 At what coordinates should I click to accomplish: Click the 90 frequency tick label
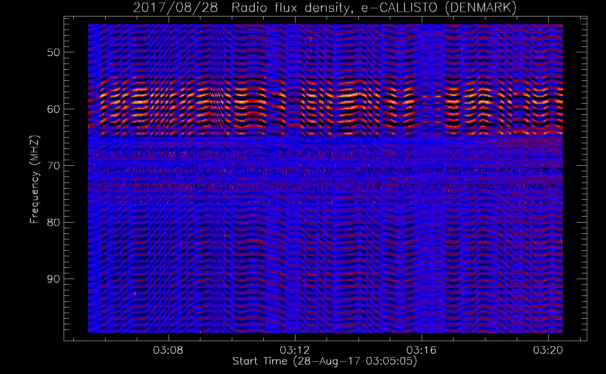point(54,279)
